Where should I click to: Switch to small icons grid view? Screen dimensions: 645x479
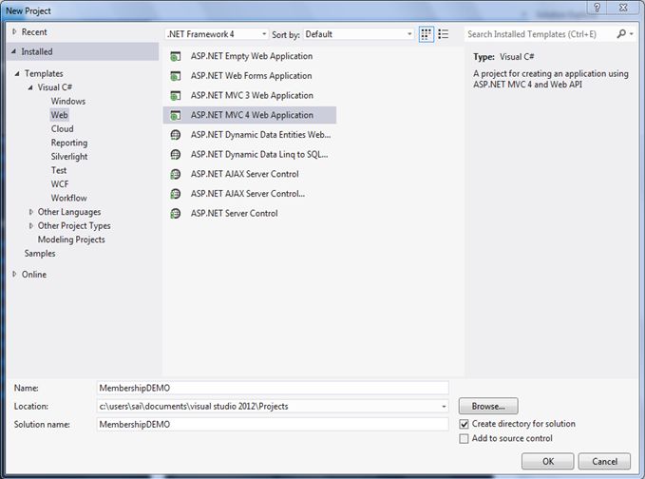(x=427, y=34)
